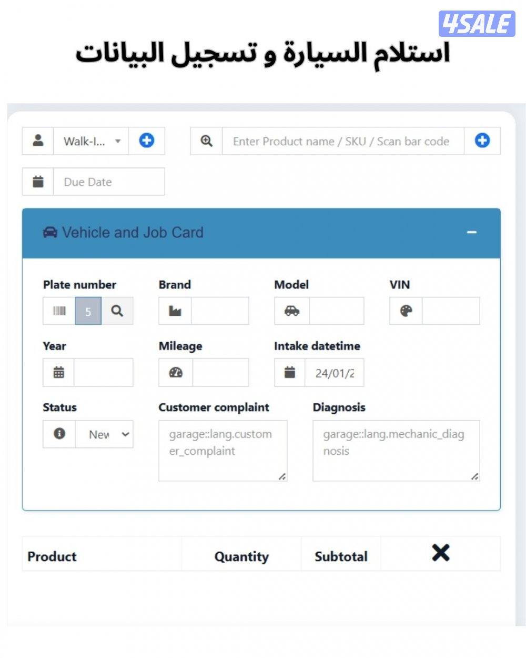This screenshot has width=526, height=658.
Task: Click the X icon in table header
Action: pyautogui.click(x=440, y=553)
